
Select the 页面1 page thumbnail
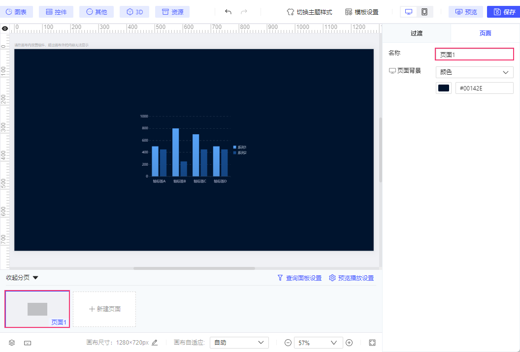37,309
